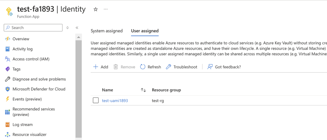
Task: Click the test-rg resource group cell
Action: click(x=158, y=101)
